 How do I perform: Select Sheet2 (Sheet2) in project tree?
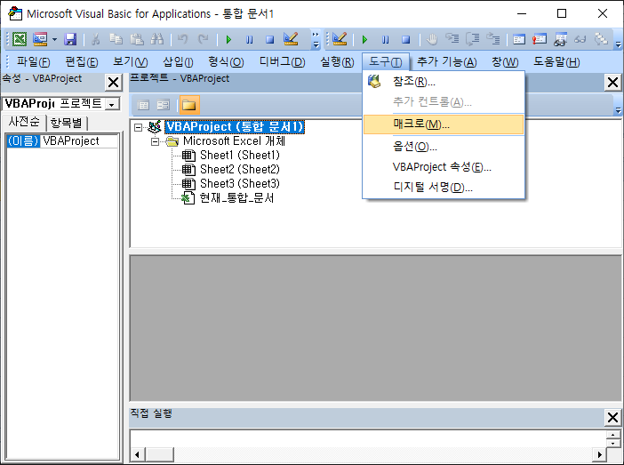coord(240,170)
